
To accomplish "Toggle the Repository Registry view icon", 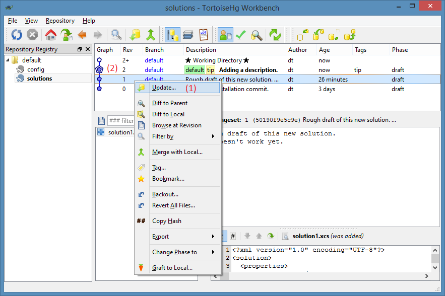I will click(172, 35).
